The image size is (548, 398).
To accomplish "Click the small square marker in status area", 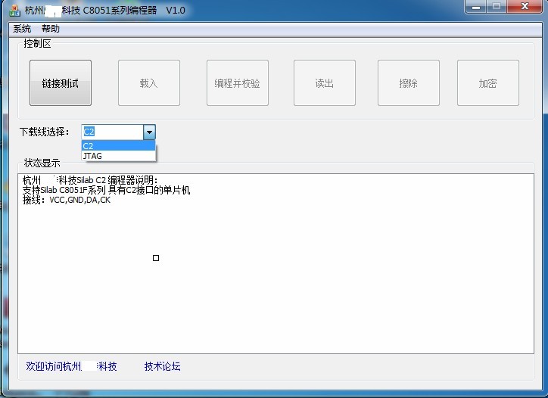I will tap(156, 258).
